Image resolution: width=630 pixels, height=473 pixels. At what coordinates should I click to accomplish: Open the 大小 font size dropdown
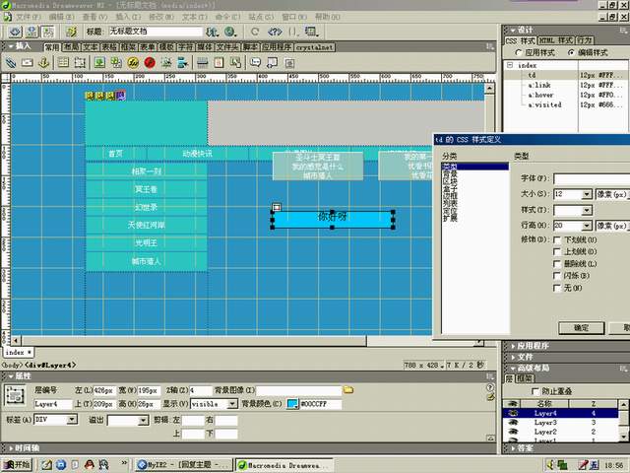point(587,195)
